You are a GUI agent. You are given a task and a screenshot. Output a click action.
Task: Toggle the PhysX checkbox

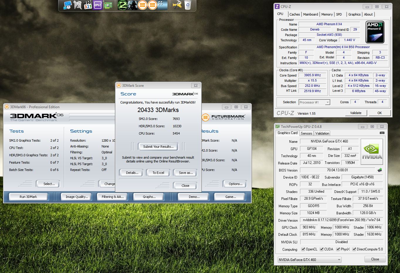tap(338, 249)
